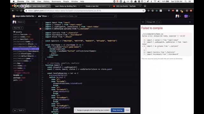Screen dimensions: 204x114
Task: Open the swyx-redux-tetris-fcc project dropdown
Action: [x=24, y=16]
